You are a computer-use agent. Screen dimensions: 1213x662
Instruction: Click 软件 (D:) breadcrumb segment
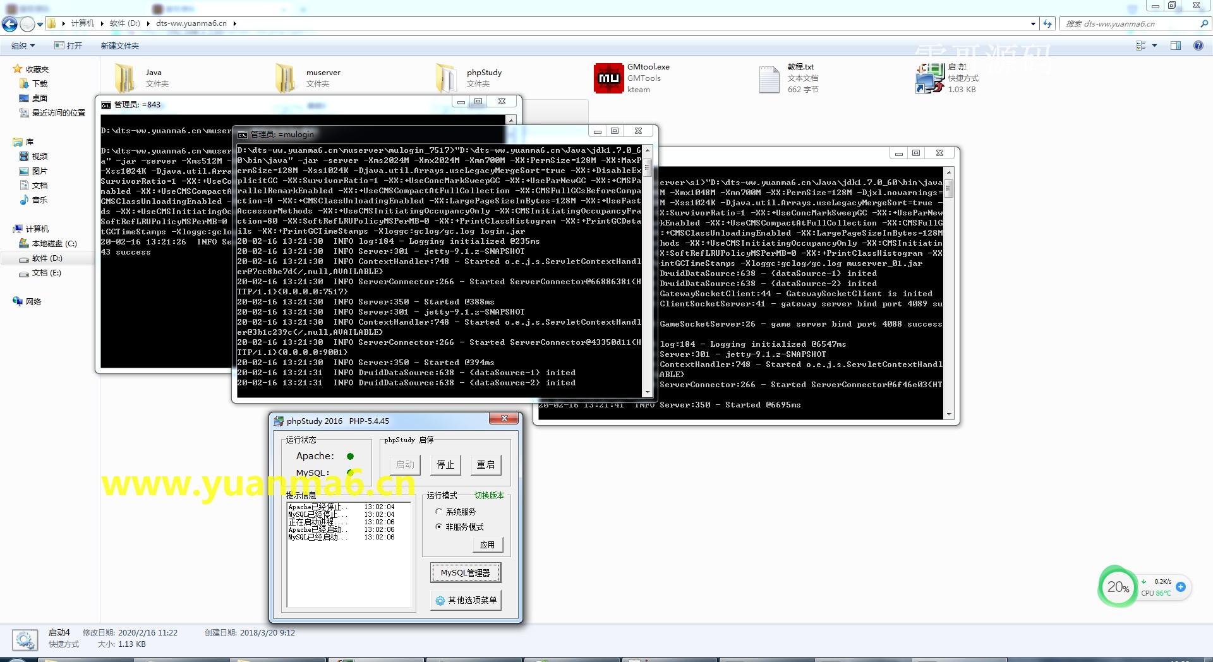125,23
